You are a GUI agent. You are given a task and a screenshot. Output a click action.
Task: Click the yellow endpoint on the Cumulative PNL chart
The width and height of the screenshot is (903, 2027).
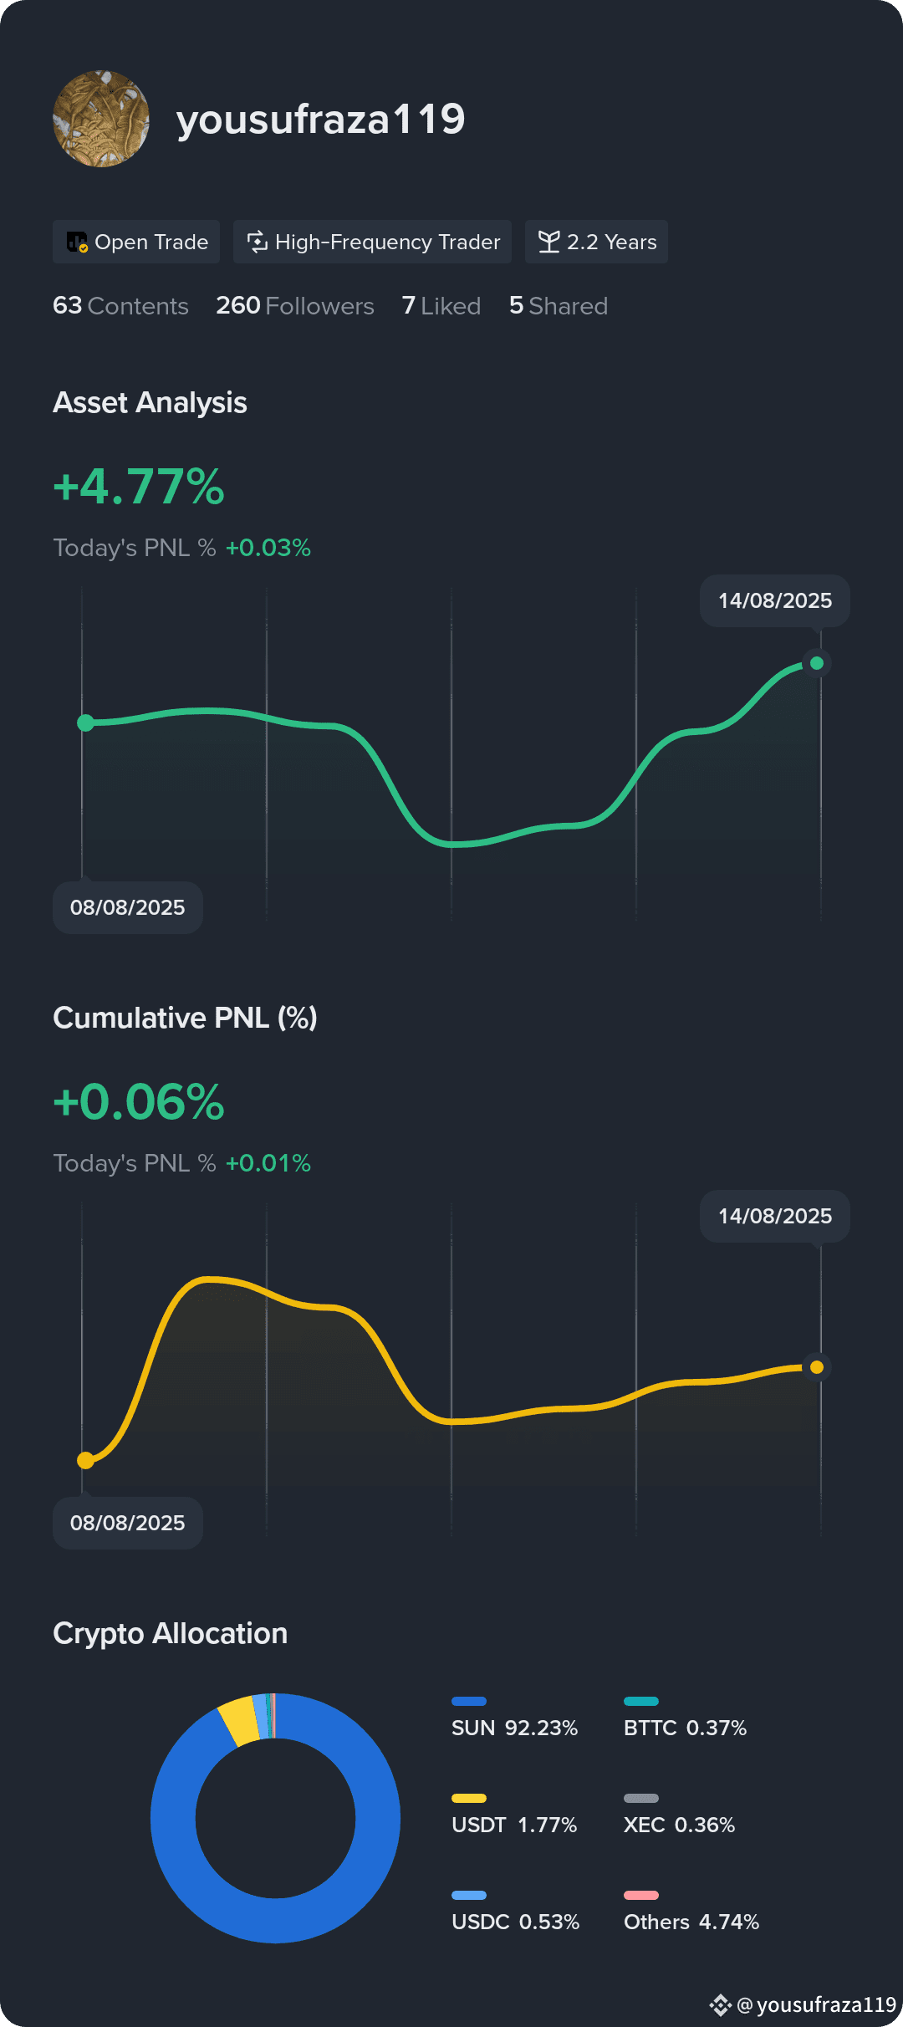coord(817,1367)
